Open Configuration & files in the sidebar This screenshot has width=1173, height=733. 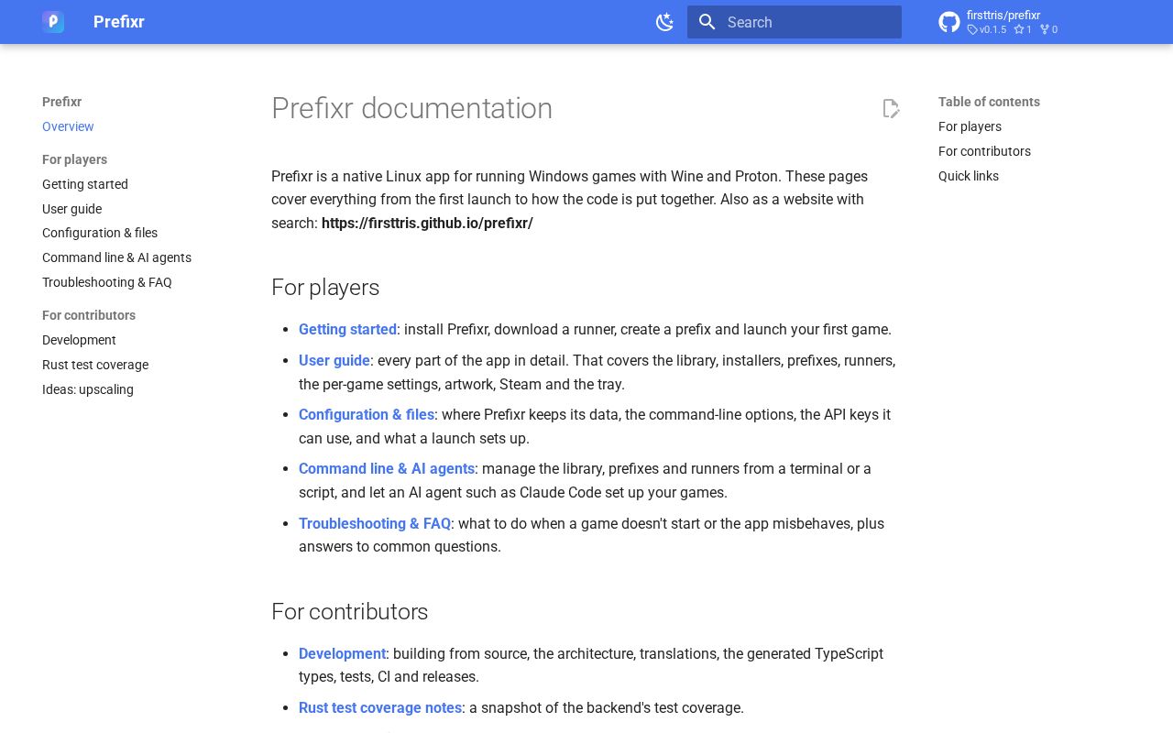click(x=100, y=233)
